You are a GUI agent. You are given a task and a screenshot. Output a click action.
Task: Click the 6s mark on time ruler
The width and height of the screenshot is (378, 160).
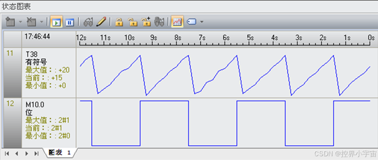click(226, 38)
